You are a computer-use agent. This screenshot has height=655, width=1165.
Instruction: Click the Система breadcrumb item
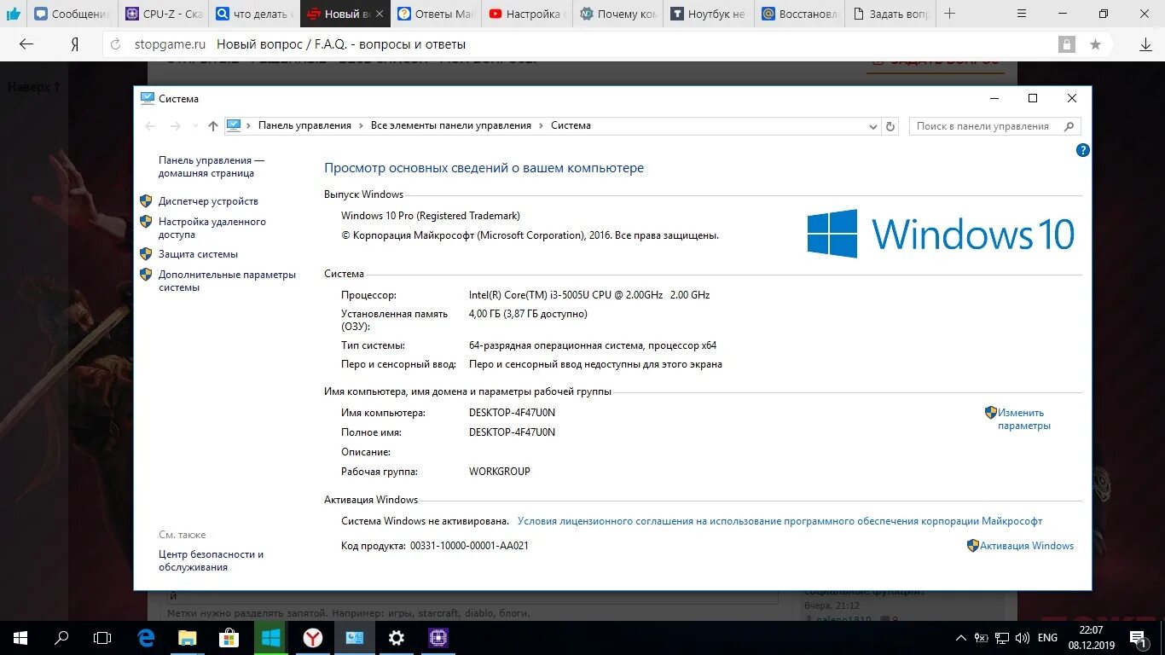(571, 125)
